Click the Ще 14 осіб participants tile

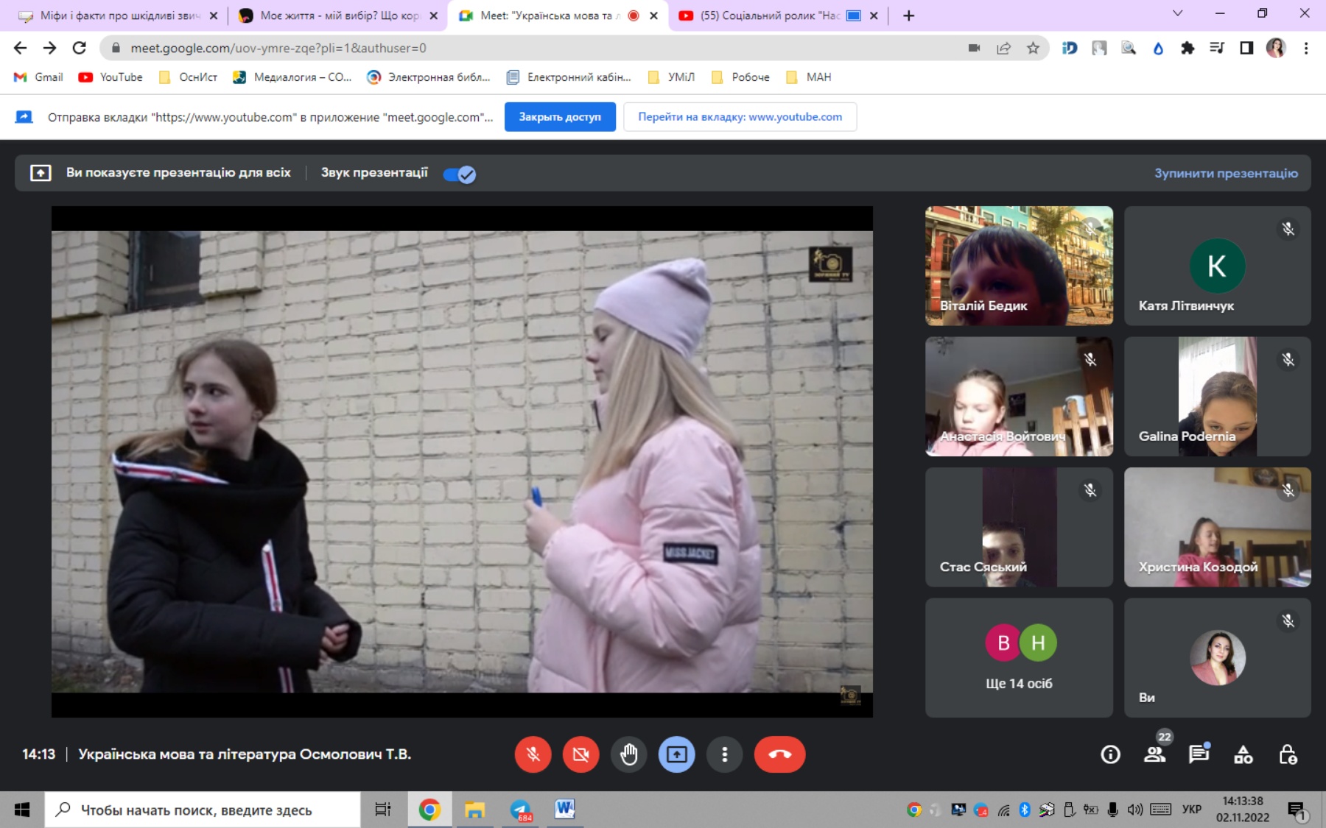pyautogui.click(x=1019, y=657)
